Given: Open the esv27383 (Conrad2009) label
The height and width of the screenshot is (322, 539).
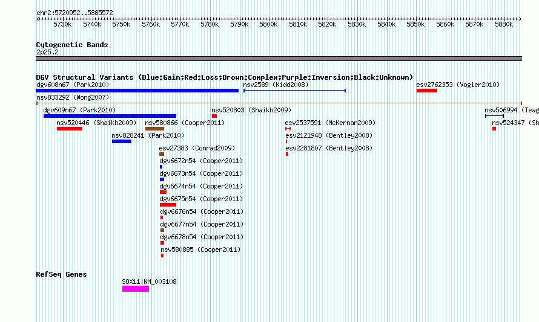Looking at the screenshot, I should [x=197, y=148].
